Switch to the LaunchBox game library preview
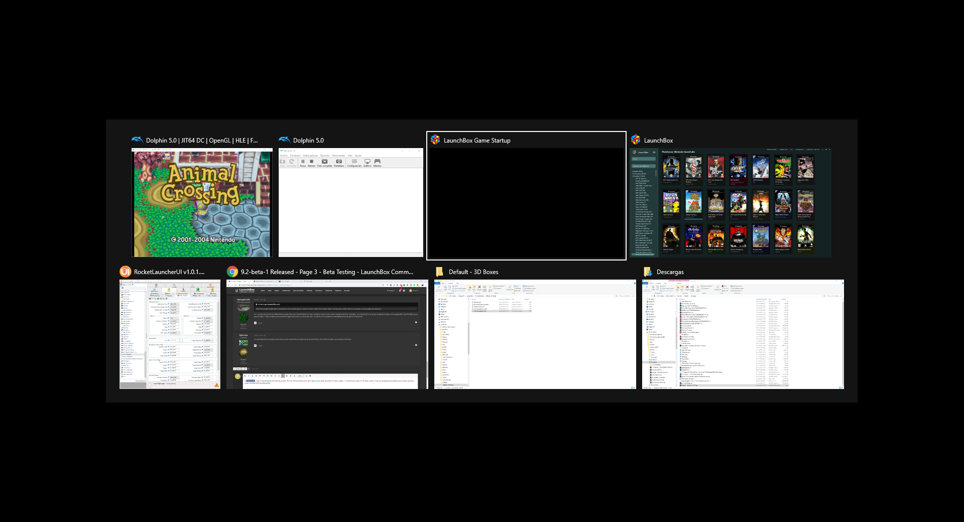 pyautogui.click(x=731, y=202)
